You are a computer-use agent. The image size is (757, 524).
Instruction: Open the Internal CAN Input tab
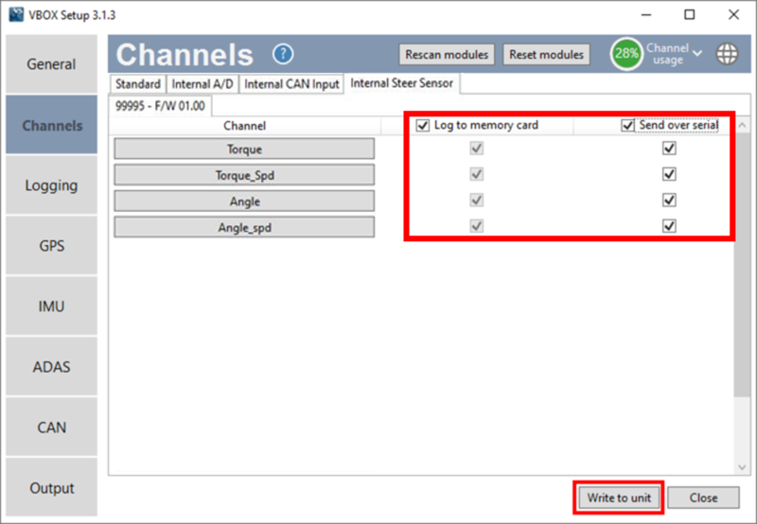[x=291, y=84]
